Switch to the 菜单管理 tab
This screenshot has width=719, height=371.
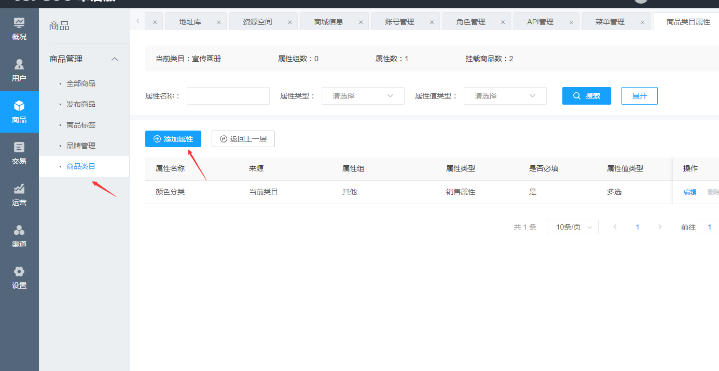tap(610, 22)
